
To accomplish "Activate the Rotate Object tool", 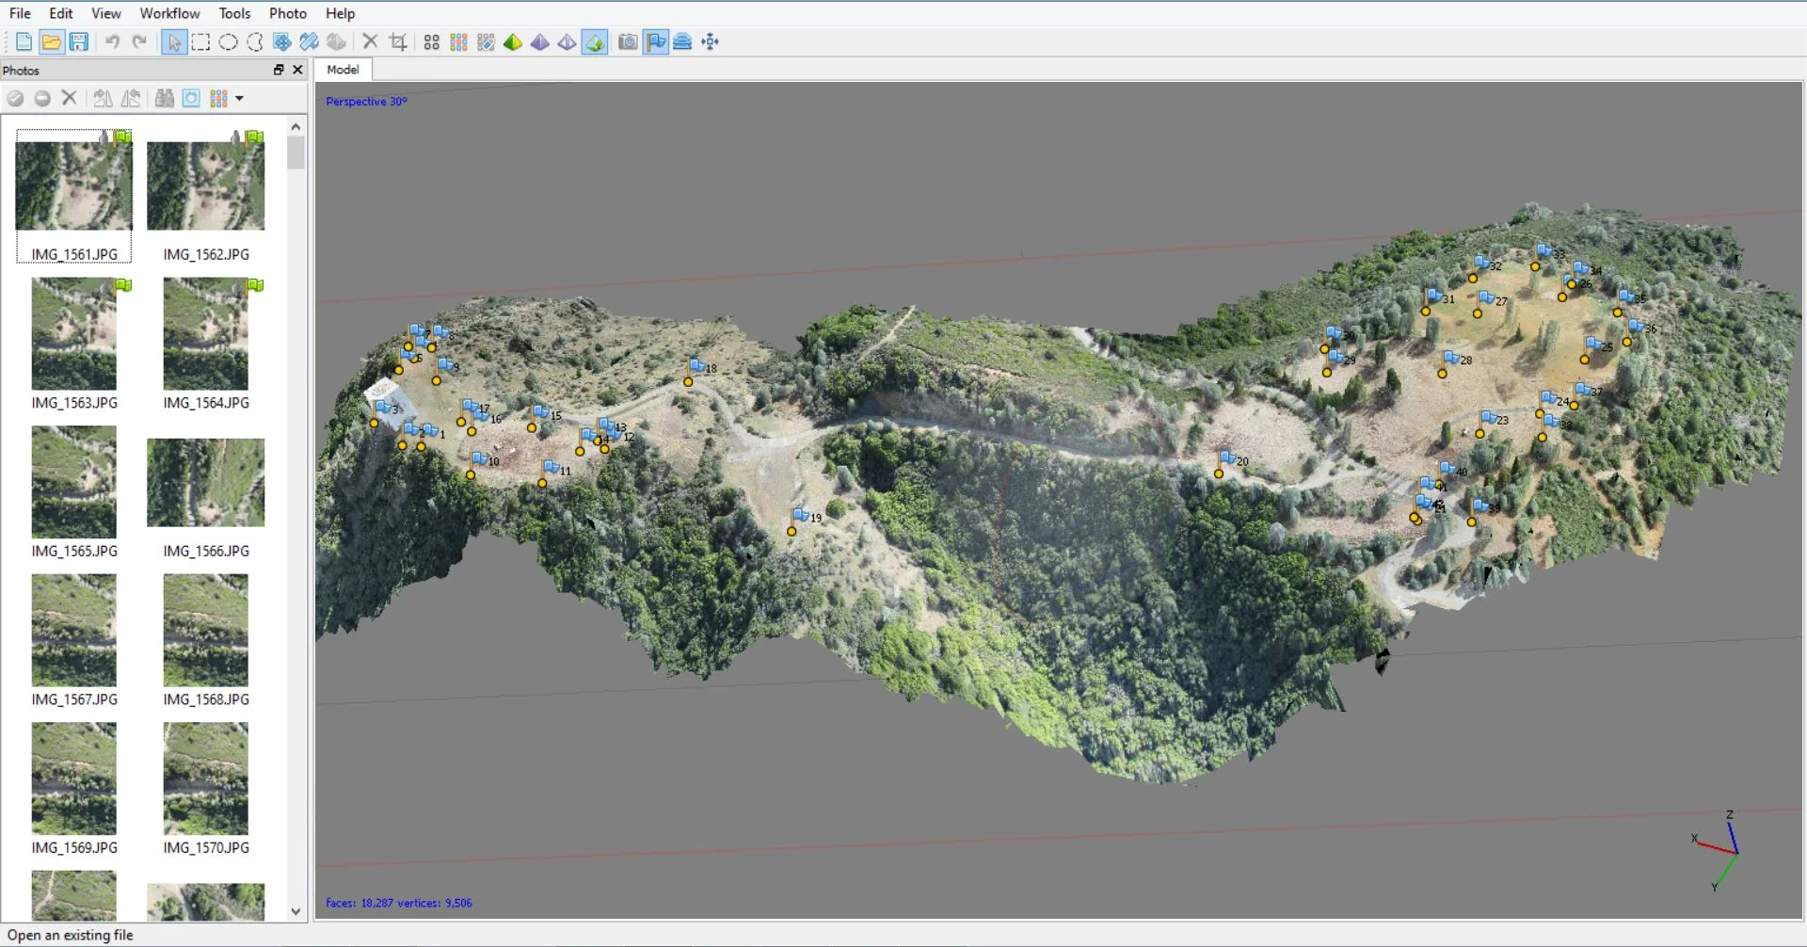I will click(x=337, y=42).
